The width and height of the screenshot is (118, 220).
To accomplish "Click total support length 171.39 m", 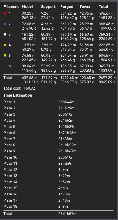I will click(49, 78).
